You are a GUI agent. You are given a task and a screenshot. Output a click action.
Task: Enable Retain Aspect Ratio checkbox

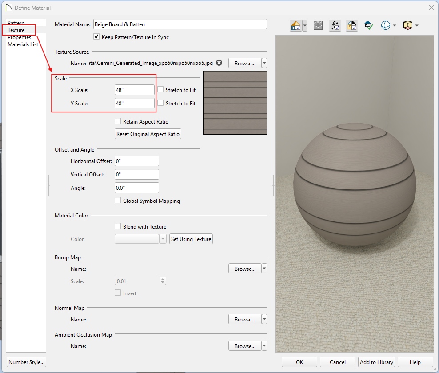click(118, 121)
